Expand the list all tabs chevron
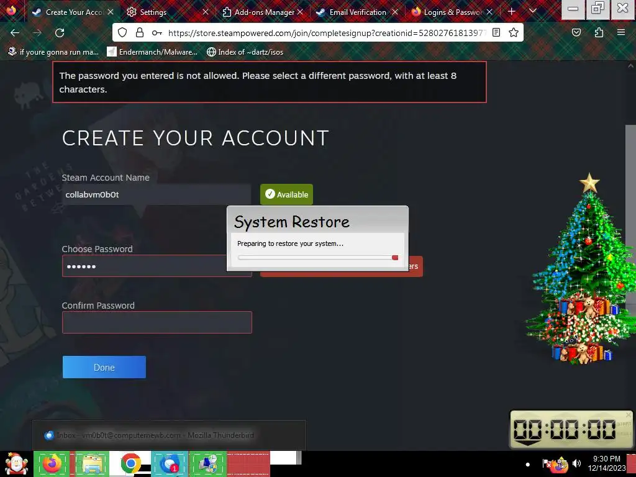Image resolution: width=636 pixels, height=477 pixels. (533, 11)
